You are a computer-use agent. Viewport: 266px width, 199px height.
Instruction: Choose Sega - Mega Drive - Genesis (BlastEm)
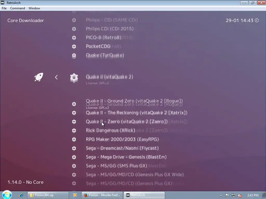tap(126, 157)
